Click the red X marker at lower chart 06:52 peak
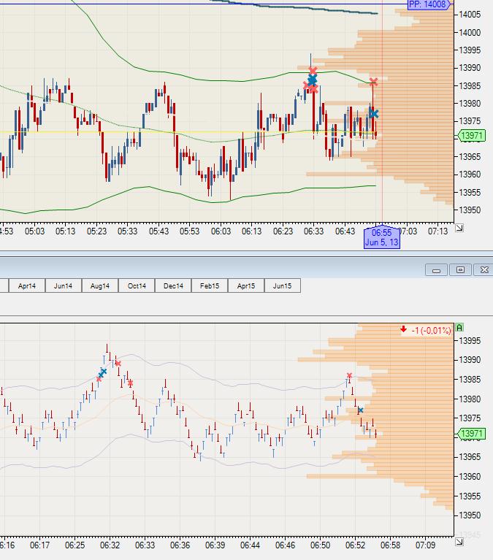The width and height of the screenshot is (493, 560). coord(349,375)
